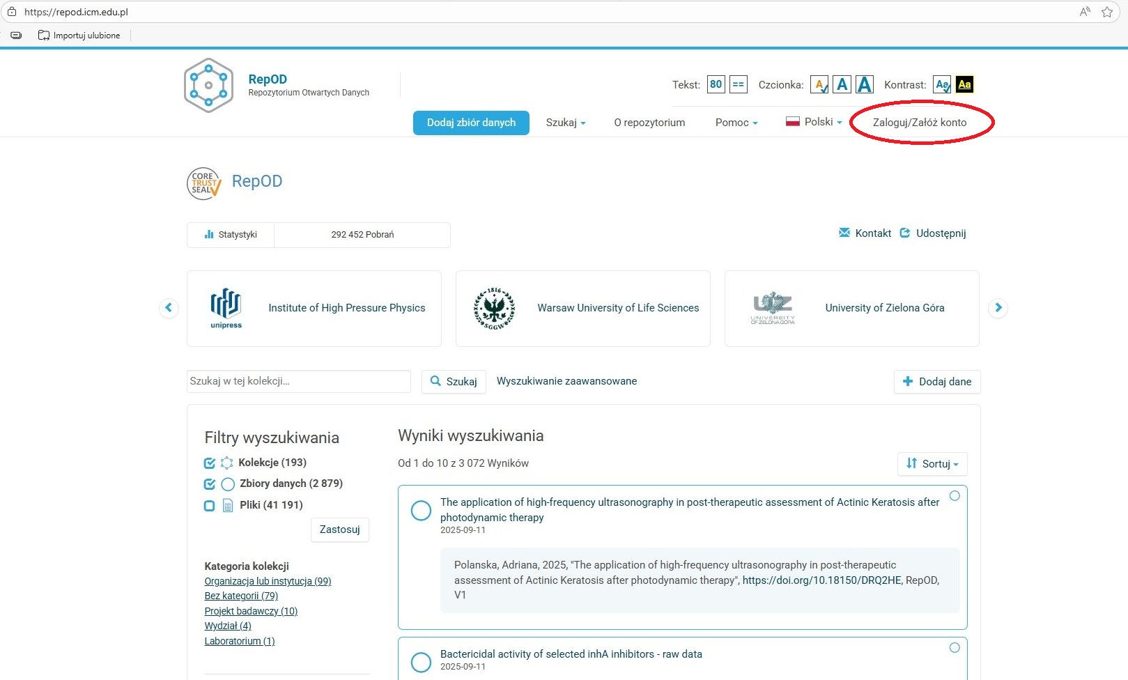Expand the Polski language dropdown
The image size is (1128, 680).
click(814, 122)
